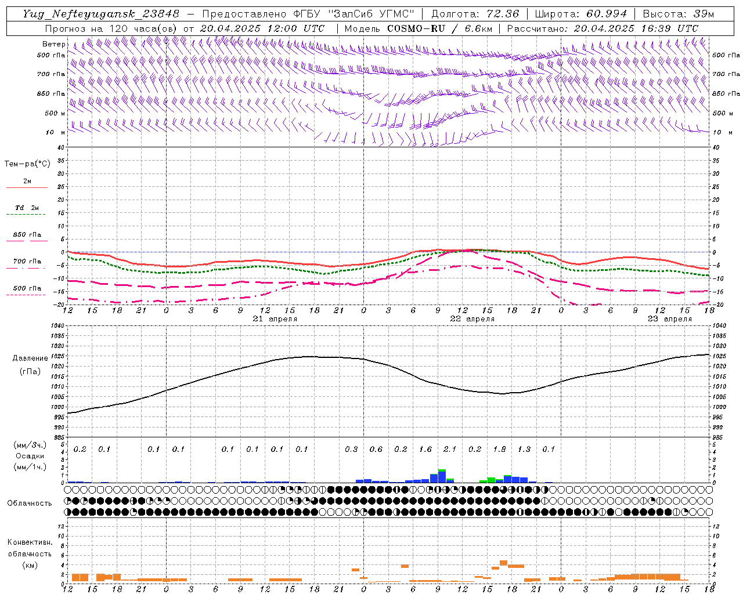Click the '500 гПа' temperature legend entry

click(x=27, y=288)
